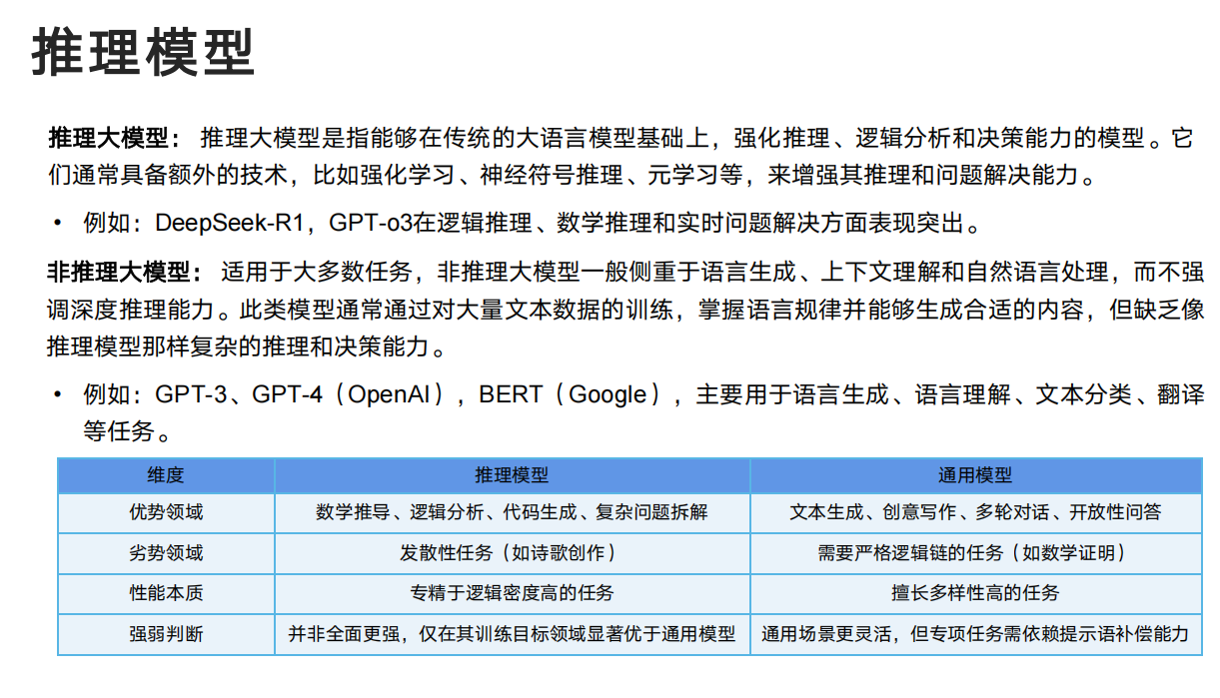Click the line starting 们通常具备额外的技术
Screen dimensions: 1220x698
pyautogui.click(x=572, y=176)
